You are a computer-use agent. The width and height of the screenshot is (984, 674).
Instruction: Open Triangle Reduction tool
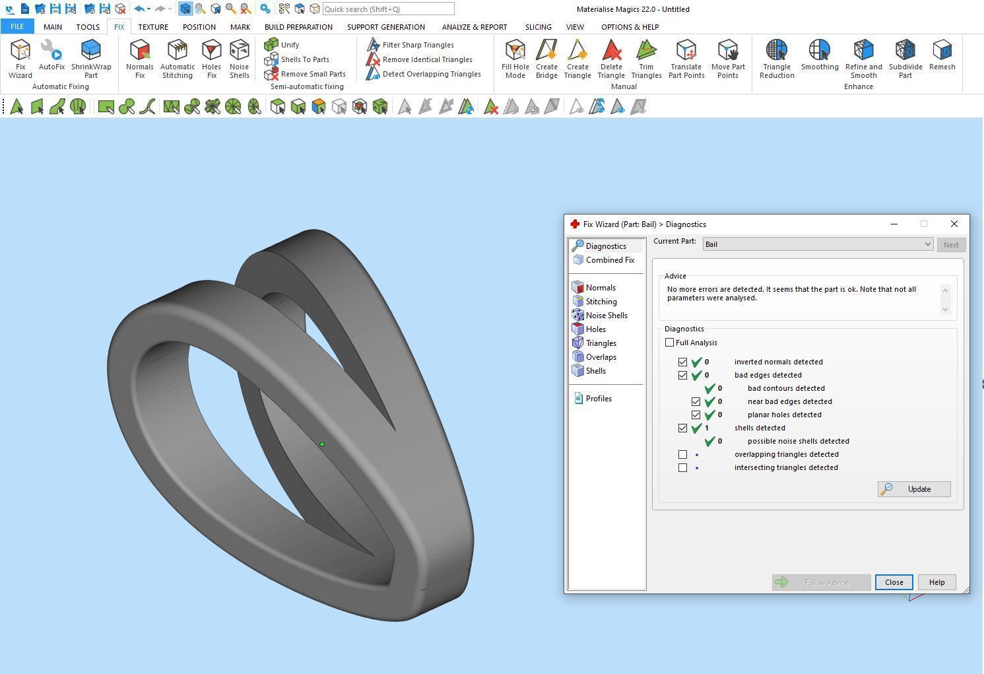pyautogui.click(x=777, y=59)
